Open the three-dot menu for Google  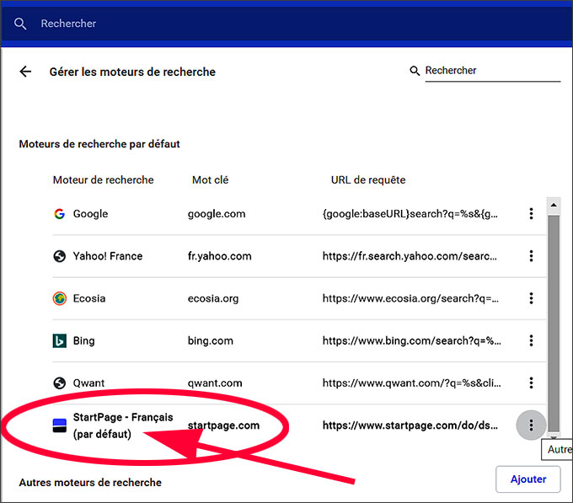(x=531, y=214)
